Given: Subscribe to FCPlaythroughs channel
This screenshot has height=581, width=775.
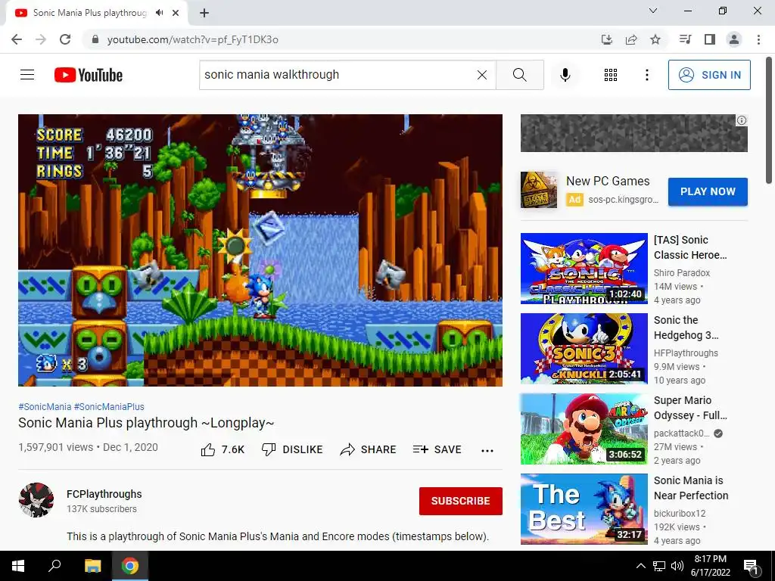Looking at the screenshot, I should [461, 501].
